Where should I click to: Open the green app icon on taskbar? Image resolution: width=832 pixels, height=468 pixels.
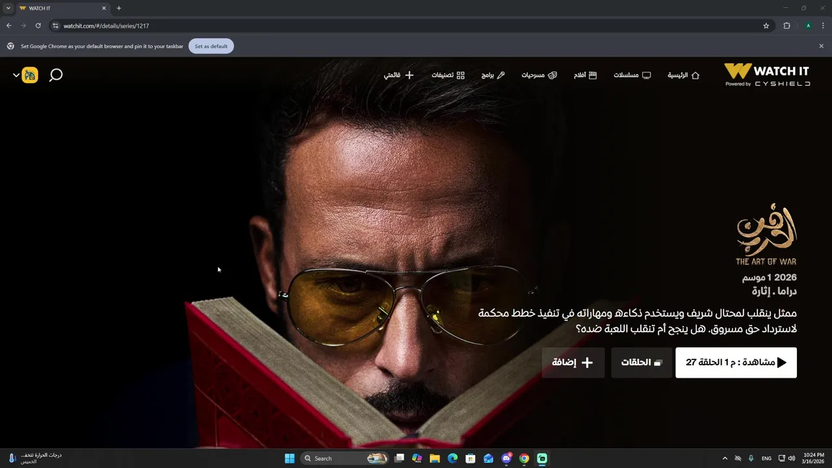tap(542, 458)
